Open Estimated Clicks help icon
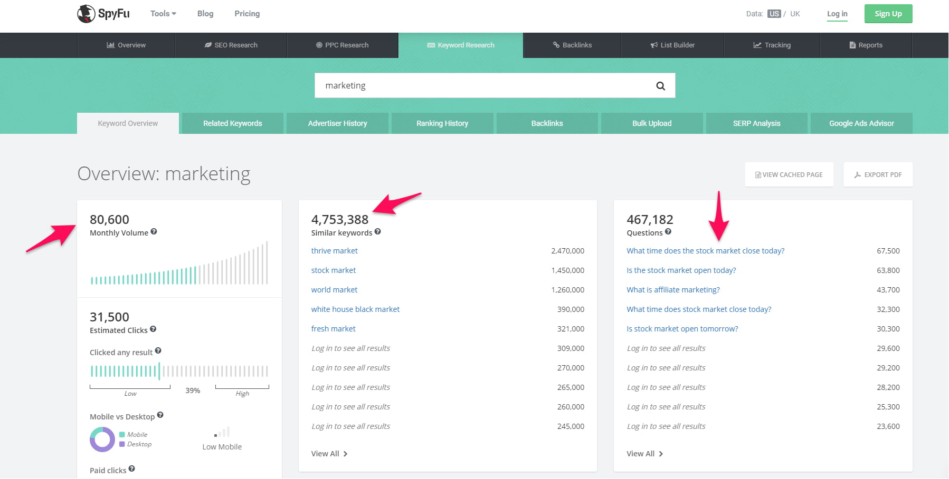Viewport: 949px width, 479px height. [x=153, y=329]
